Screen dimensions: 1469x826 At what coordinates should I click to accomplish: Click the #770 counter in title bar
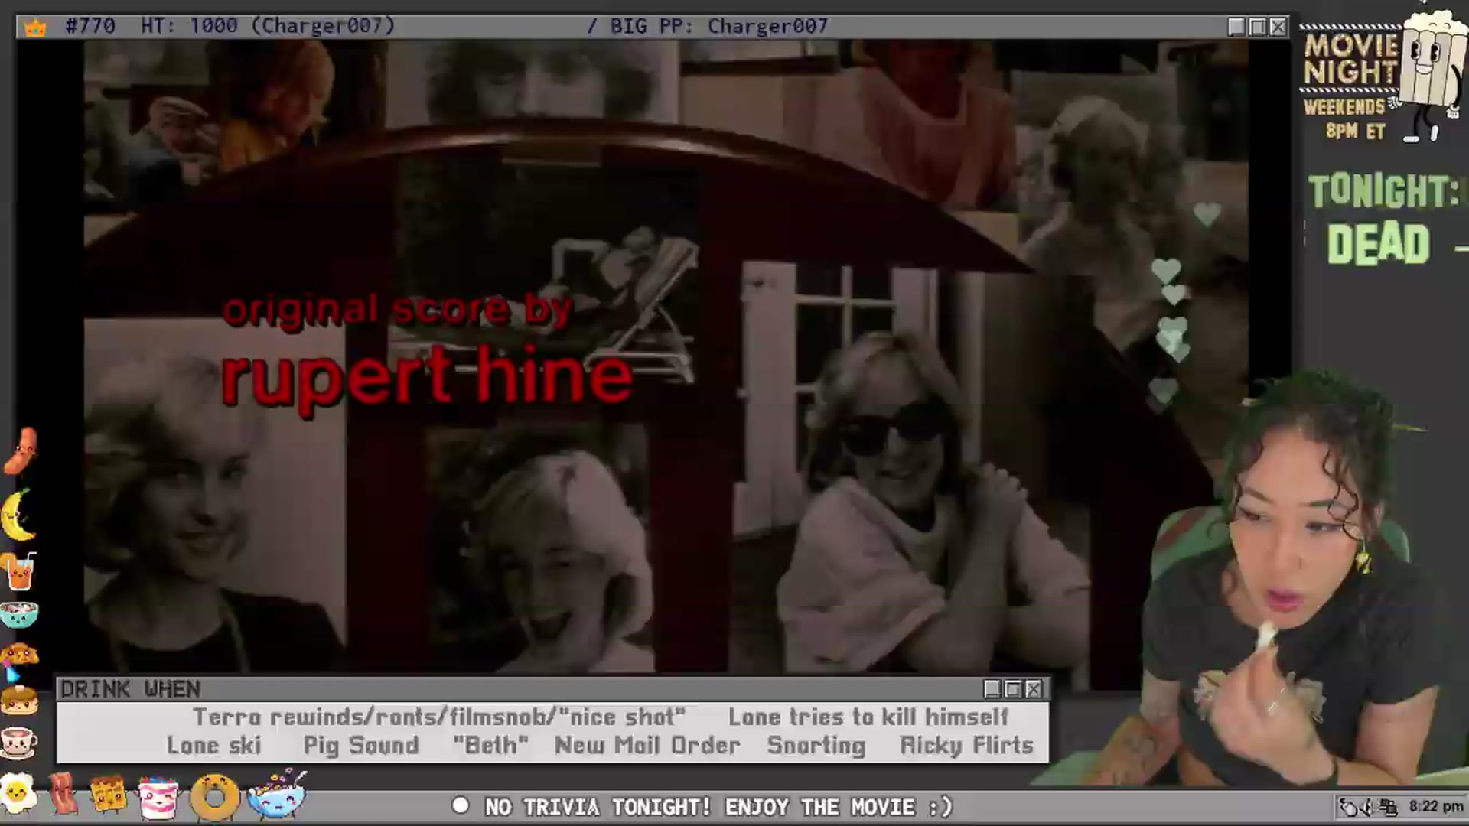tap(90, 26)
